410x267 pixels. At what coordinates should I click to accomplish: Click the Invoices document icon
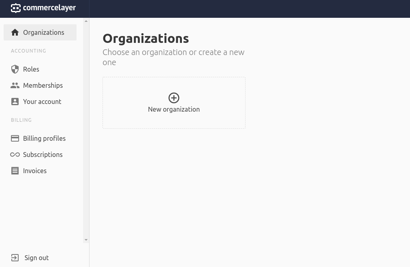(15, 171)
